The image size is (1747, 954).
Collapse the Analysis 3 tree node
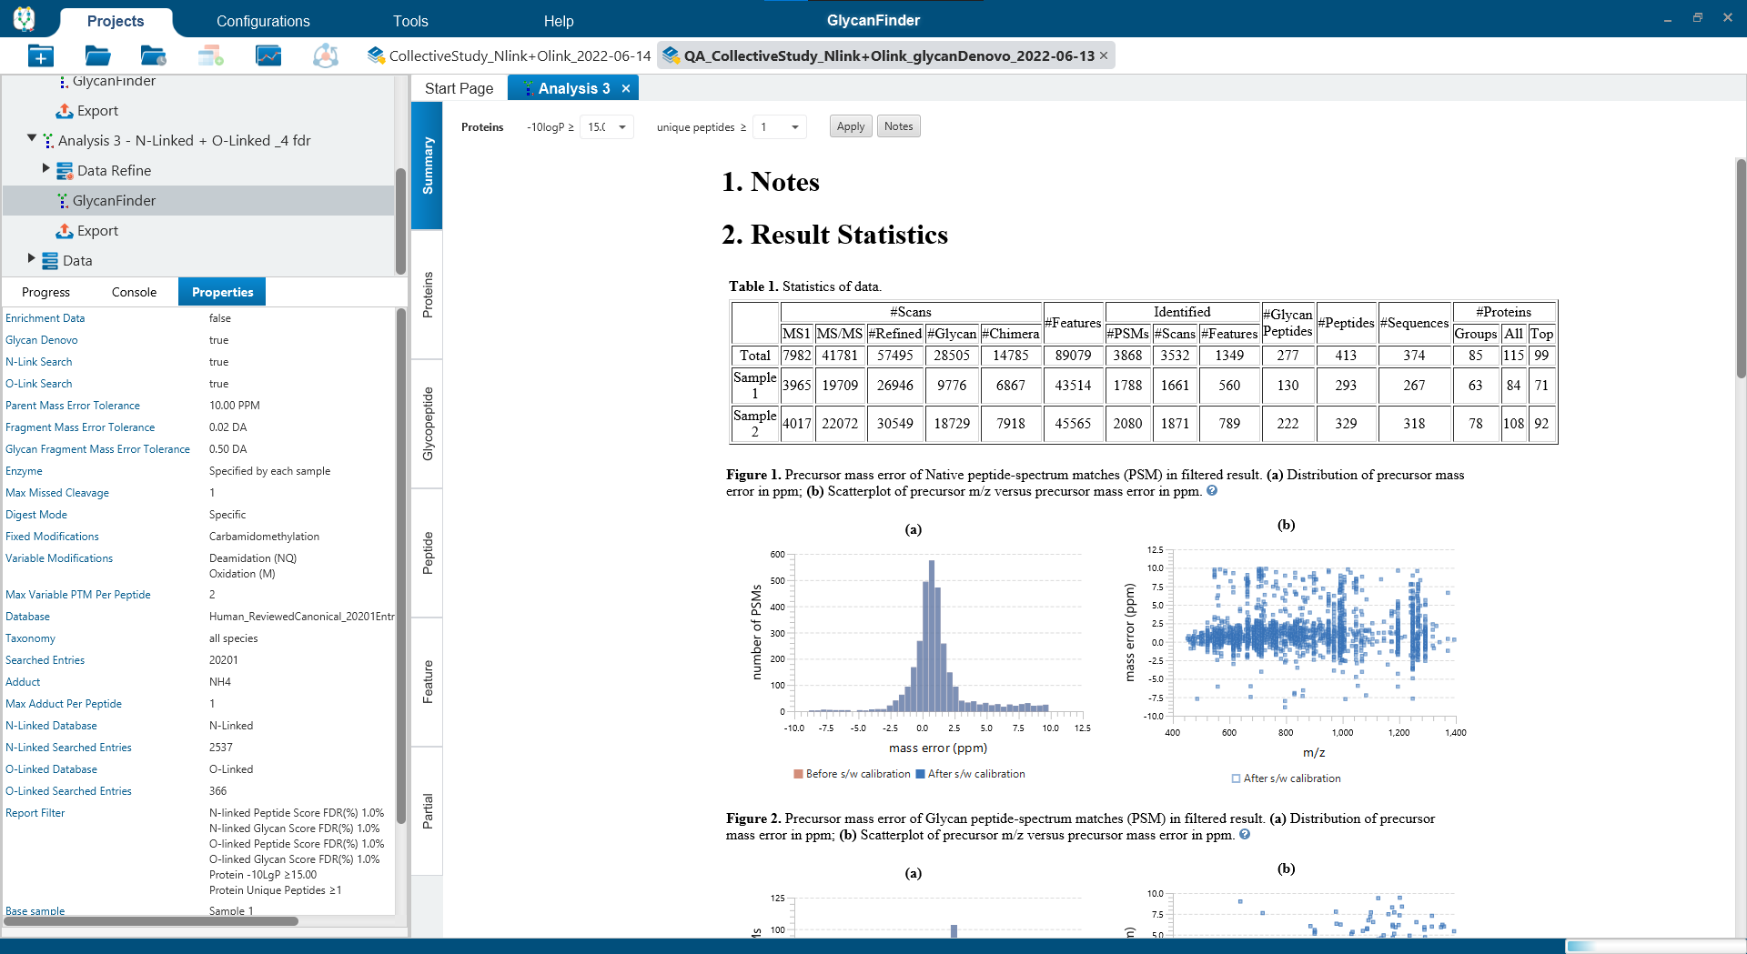point(32,139)
